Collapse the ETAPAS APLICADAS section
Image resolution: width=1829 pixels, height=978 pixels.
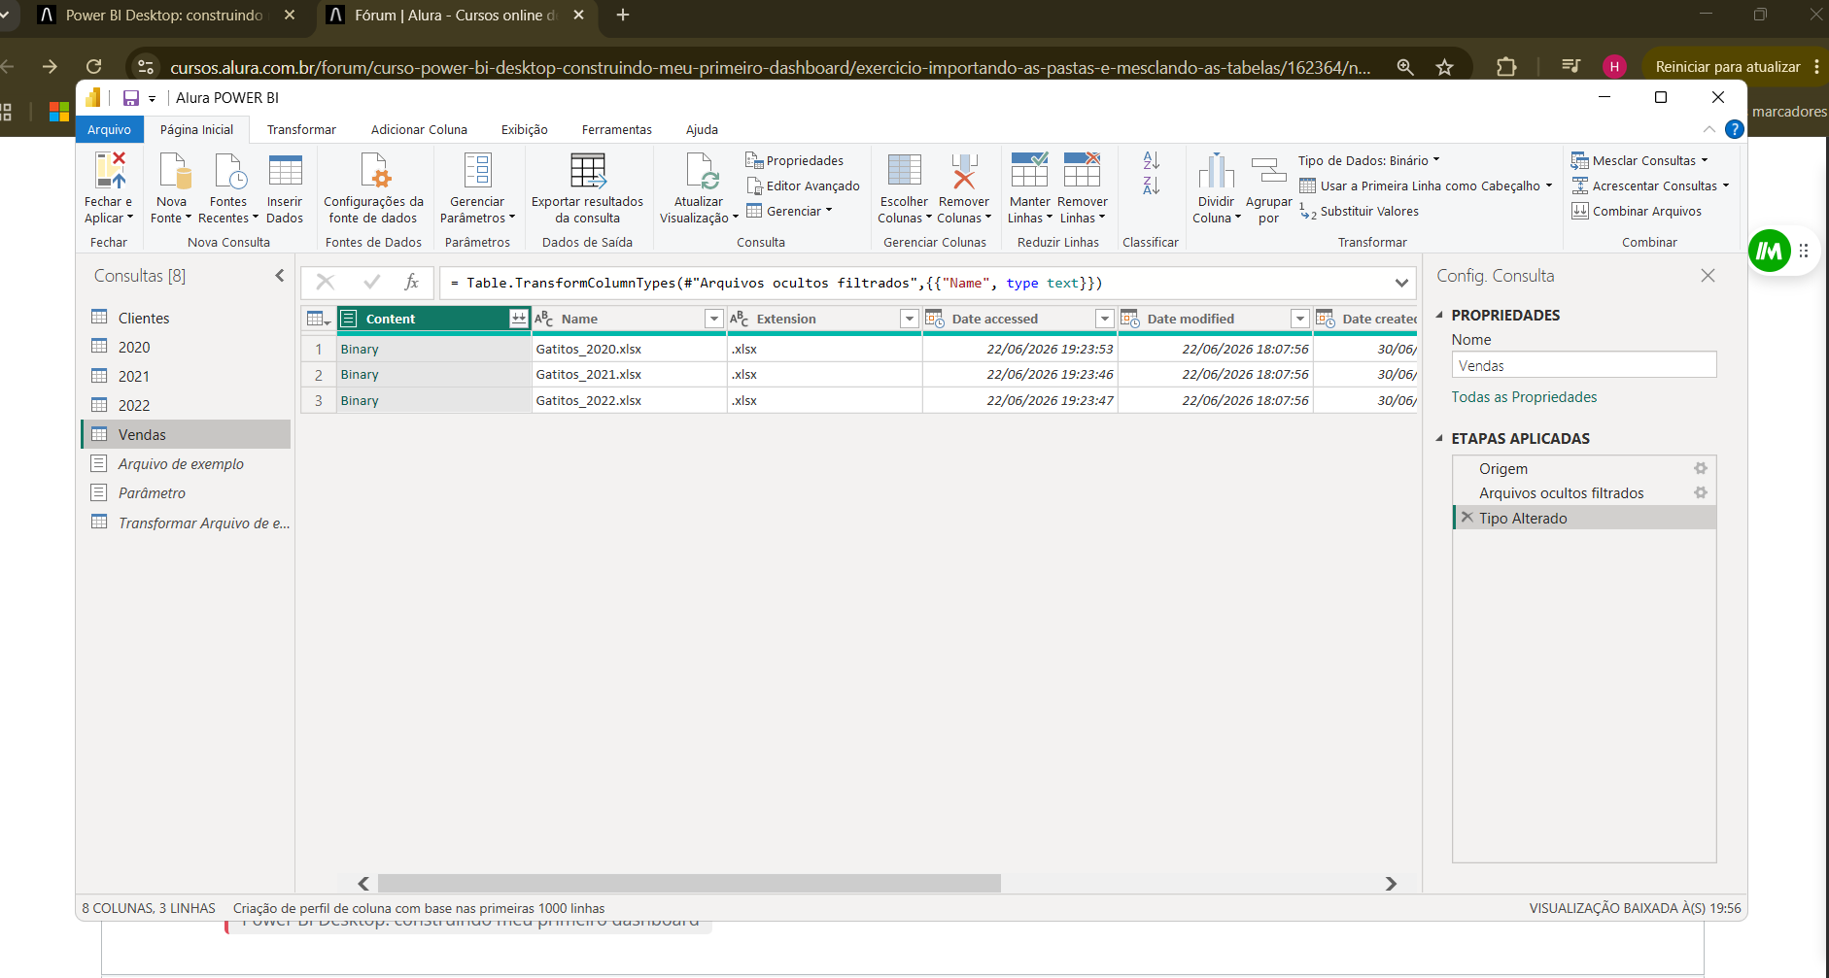(1439, 438)
